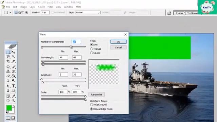The width and height of the screenshot is (217, 122).
Task: Select the Zoom magnifier tool
Action: click(13, 101)
